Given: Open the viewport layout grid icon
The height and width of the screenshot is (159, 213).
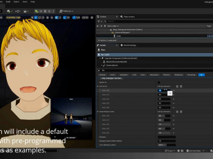Looking at the screenshot, I should click(92, 18).
